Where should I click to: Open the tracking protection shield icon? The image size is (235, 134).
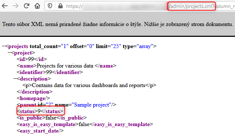pos(50,6)
